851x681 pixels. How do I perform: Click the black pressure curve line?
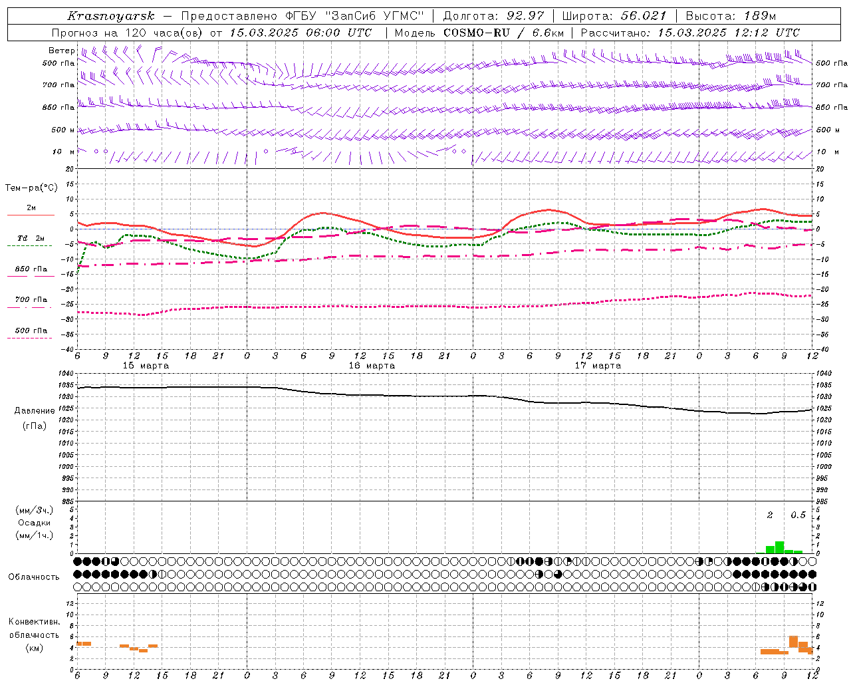pyautogui.click(x=444, y=396)
